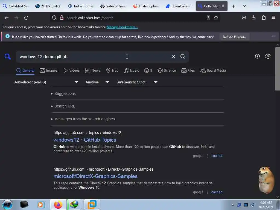Clear the search query with the X
The height and width of the screenshot is (210, 280).
point(173,57)
